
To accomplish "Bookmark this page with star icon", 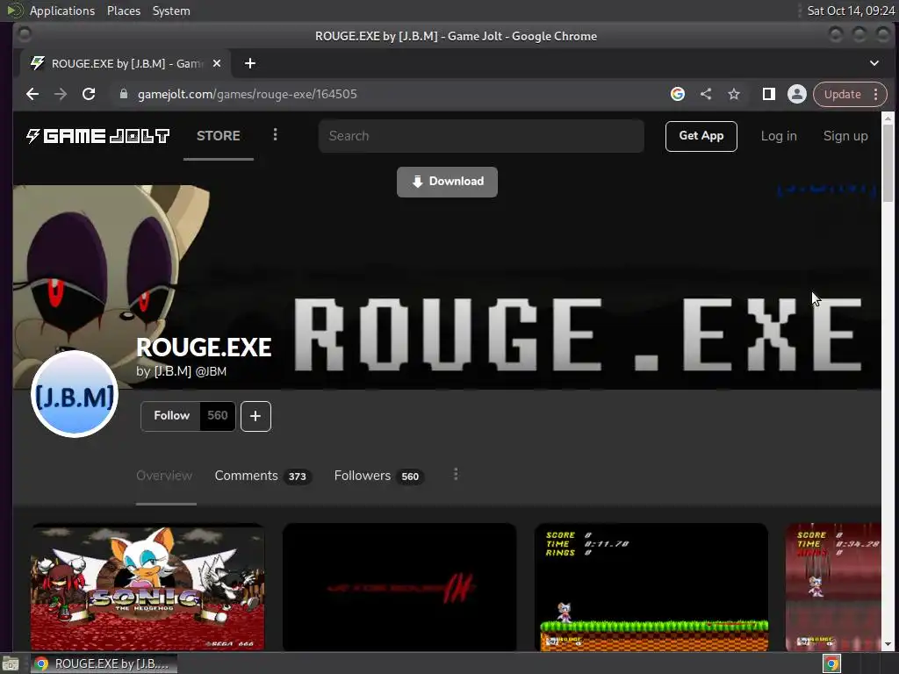I will [x=734, y=94].
